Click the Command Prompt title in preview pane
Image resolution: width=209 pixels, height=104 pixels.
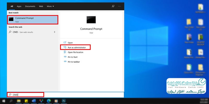pos(91,29)
